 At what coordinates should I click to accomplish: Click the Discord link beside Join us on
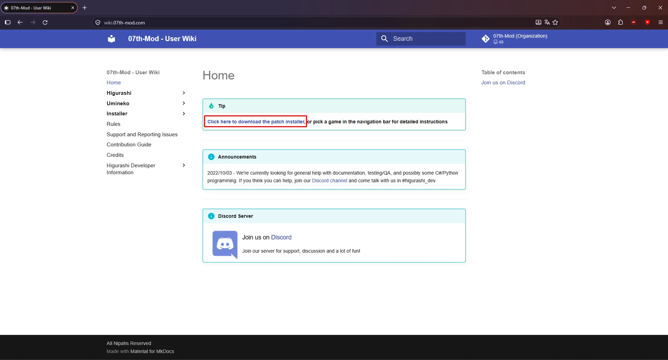click(x=281, y=237)
